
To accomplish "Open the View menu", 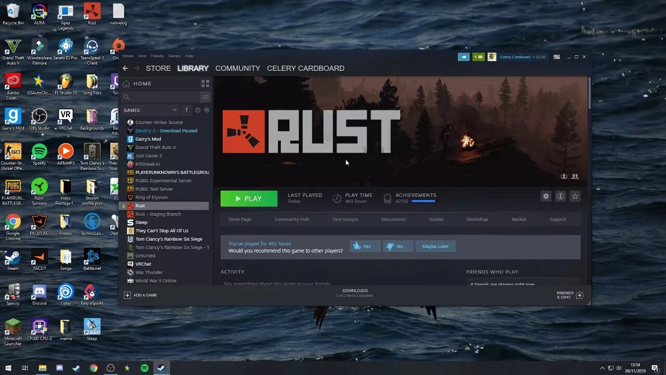I will click(142, 56).
